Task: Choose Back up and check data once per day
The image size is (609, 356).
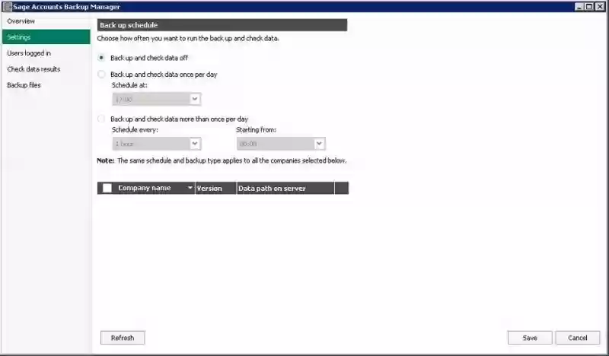Action: 101,74
